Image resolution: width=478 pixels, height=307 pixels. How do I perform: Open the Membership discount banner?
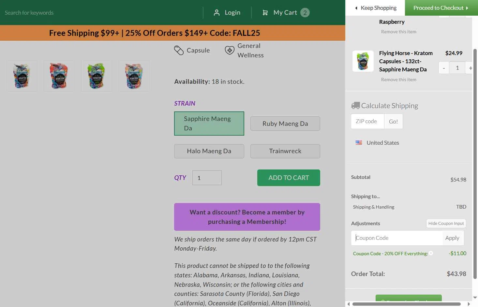click(x=247, y=217)
